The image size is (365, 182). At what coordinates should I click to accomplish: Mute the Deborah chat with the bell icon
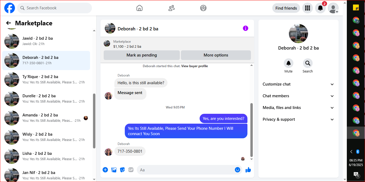pyautogui.click(x=289, y=63)
